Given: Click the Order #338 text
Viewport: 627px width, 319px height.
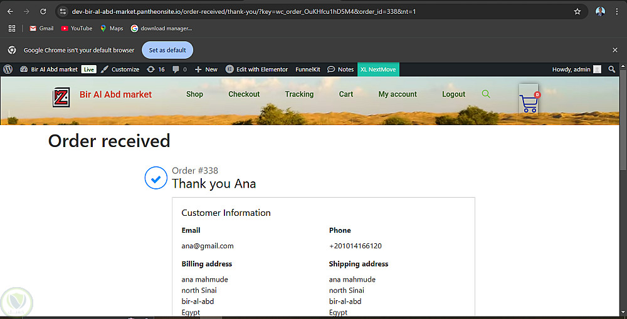Looking at the screenshot, I should [195, 171].
